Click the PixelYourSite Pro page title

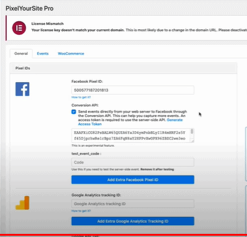pos(30,9)
